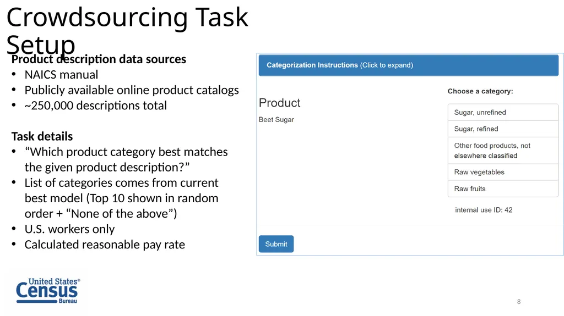This screenshot has width=564, height=316.
Task: Choose the 'Sugar, refined' category
Action: click(x=503, y=129)
